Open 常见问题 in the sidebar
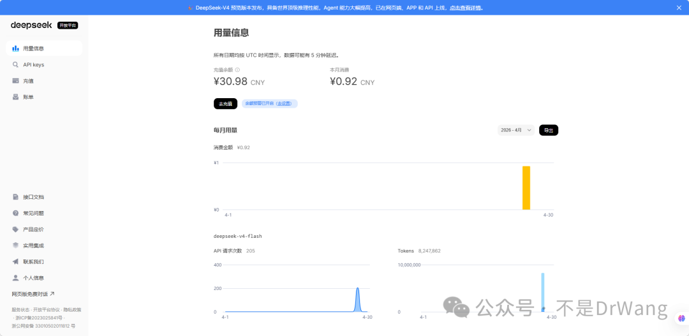 (44, 213)
